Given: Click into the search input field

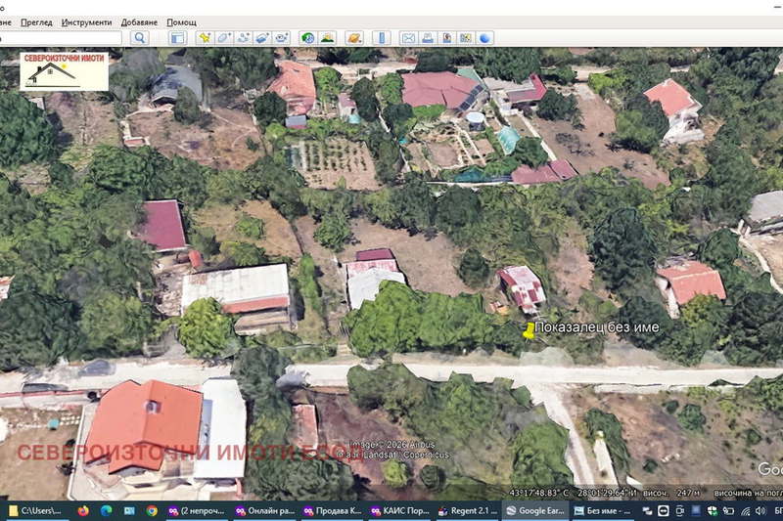Looking at the screenshot, I should click(60, 38).
